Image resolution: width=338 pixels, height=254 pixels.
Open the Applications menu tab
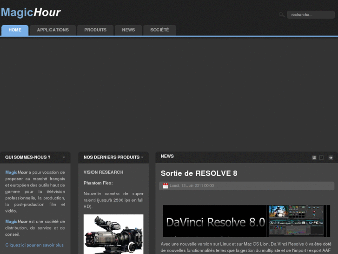53,30
